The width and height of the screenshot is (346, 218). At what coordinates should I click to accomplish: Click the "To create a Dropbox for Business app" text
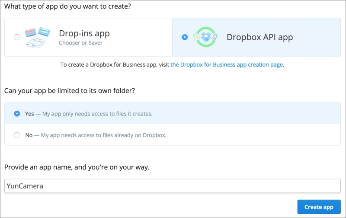(115, 64)
